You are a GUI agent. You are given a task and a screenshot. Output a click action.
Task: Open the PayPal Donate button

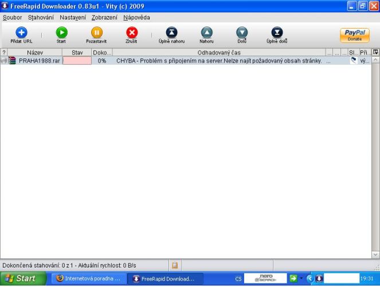point(355,36)
